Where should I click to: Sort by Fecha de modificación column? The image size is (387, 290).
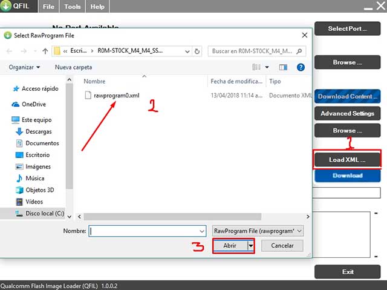[x=236, y=81]
